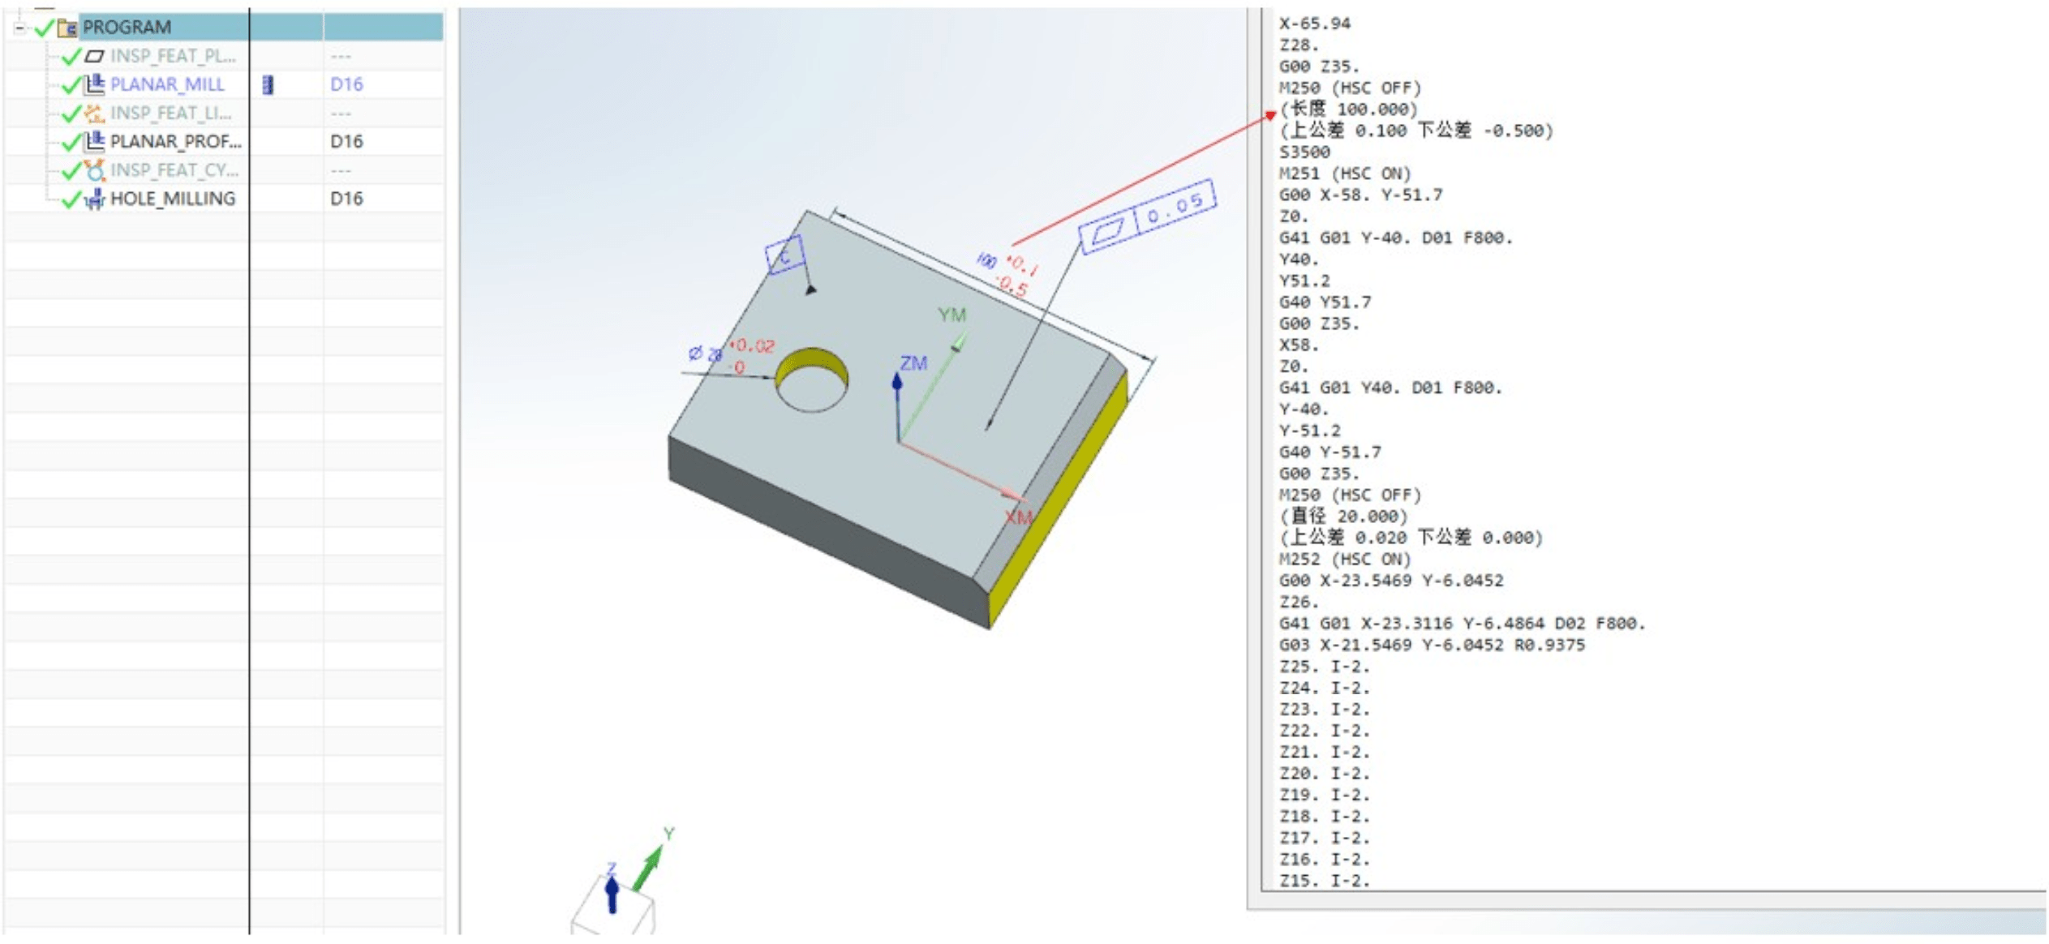Image resolution: width=2049 pixels, height=944 pixels.
Task: Click the line feature icon of INSP_FEAT_LI
Action: click(x=95, y=113)
